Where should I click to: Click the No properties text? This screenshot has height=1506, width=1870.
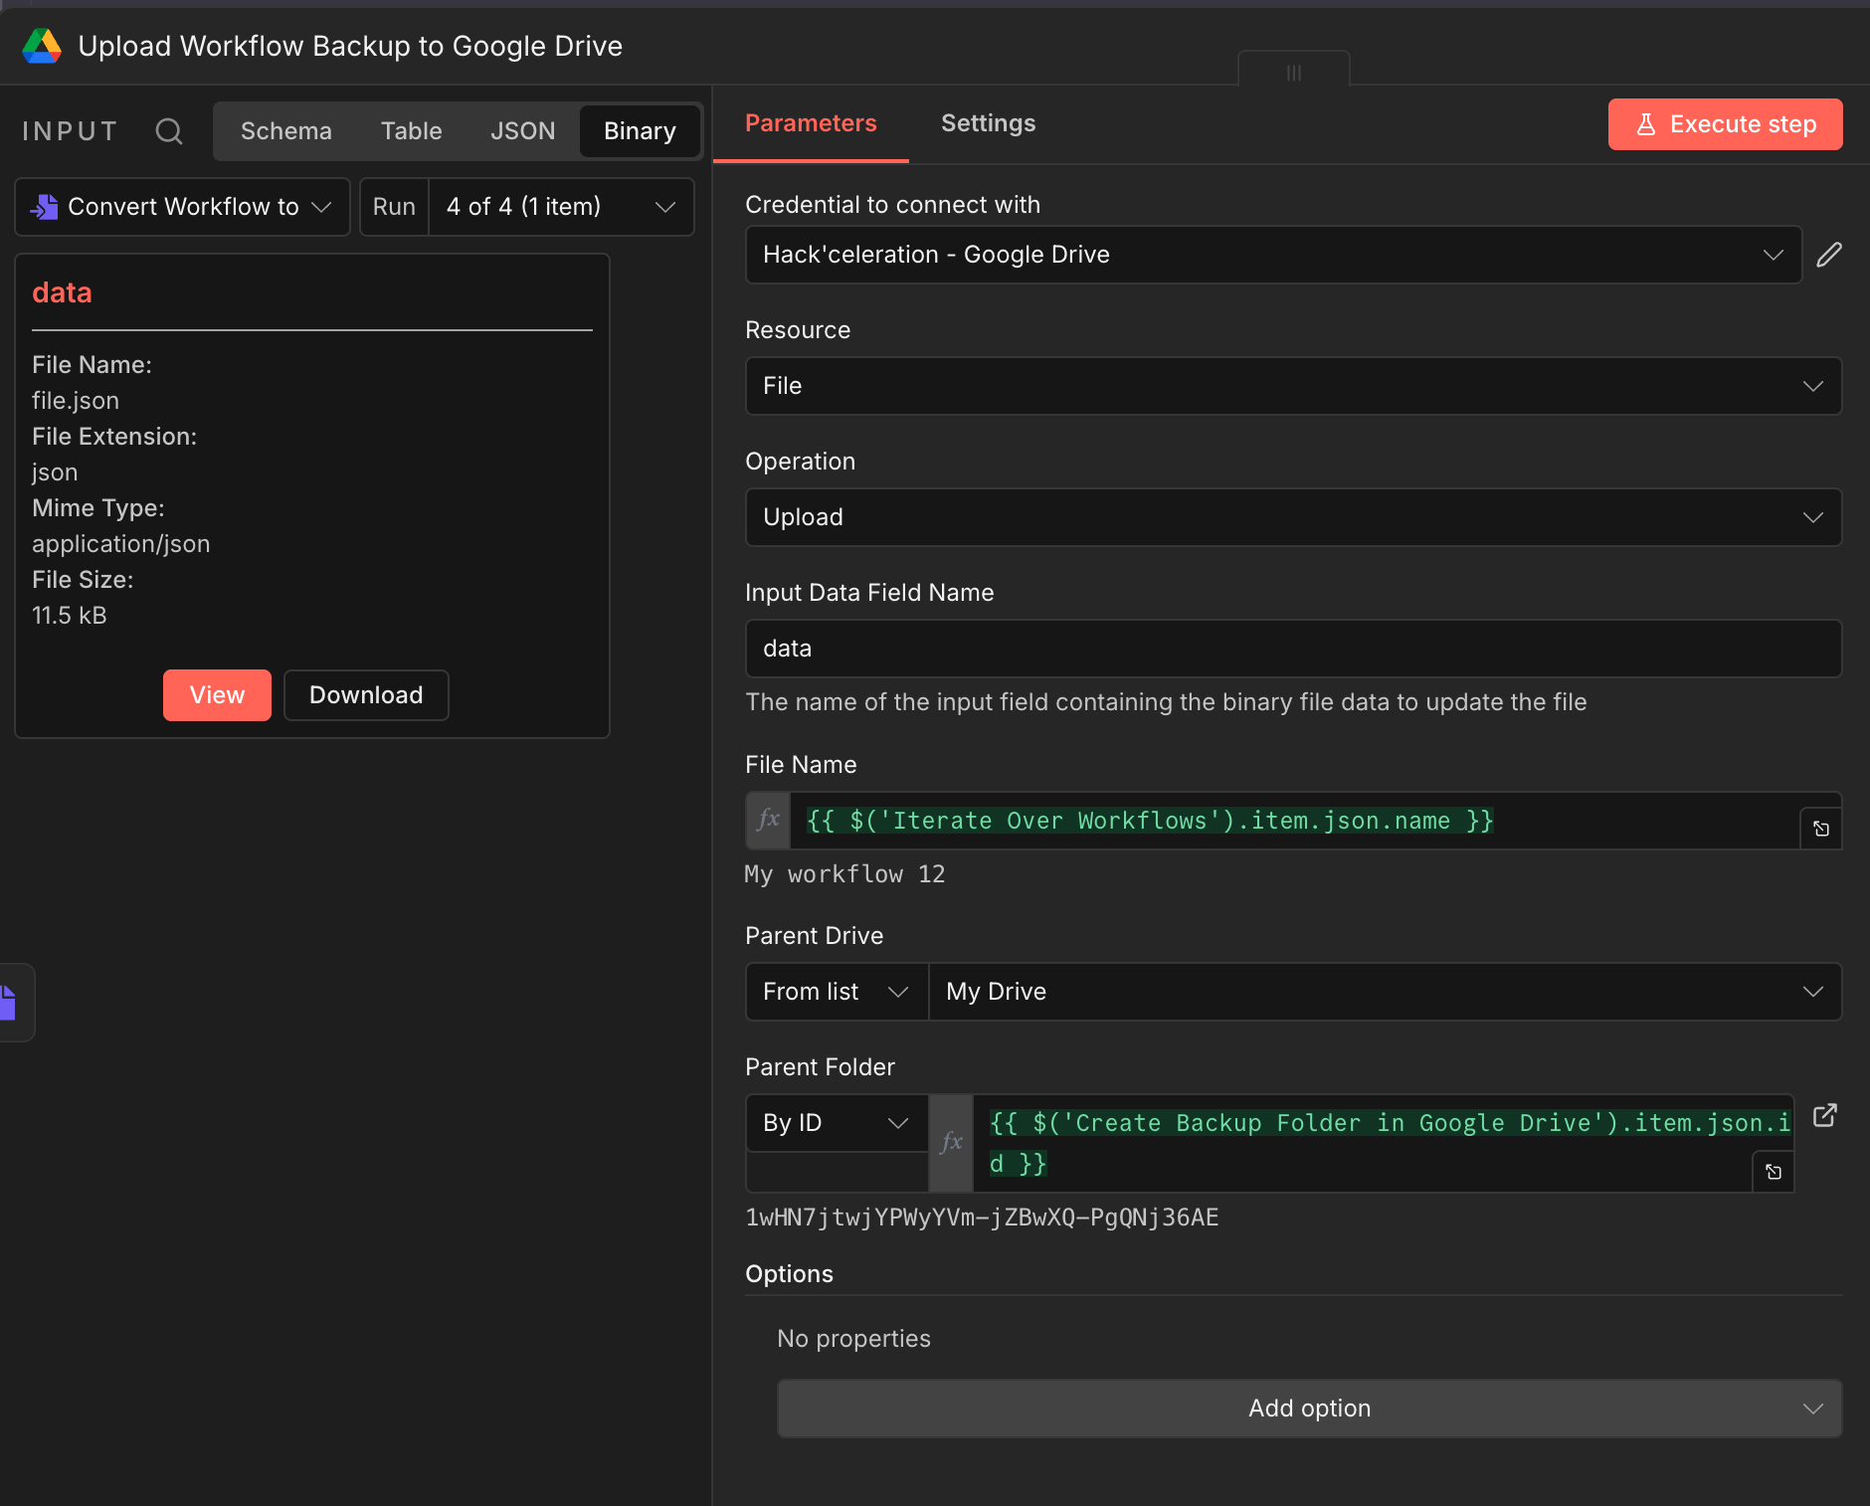coord(853,1339)
